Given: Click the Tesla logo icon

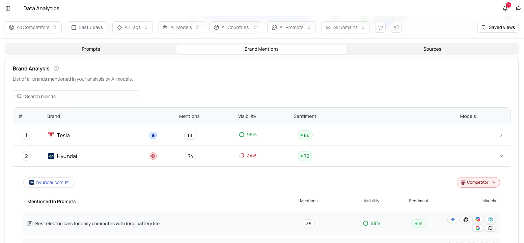Looking at the screenshot, I should pyautogui.click(x=51, y=135).
